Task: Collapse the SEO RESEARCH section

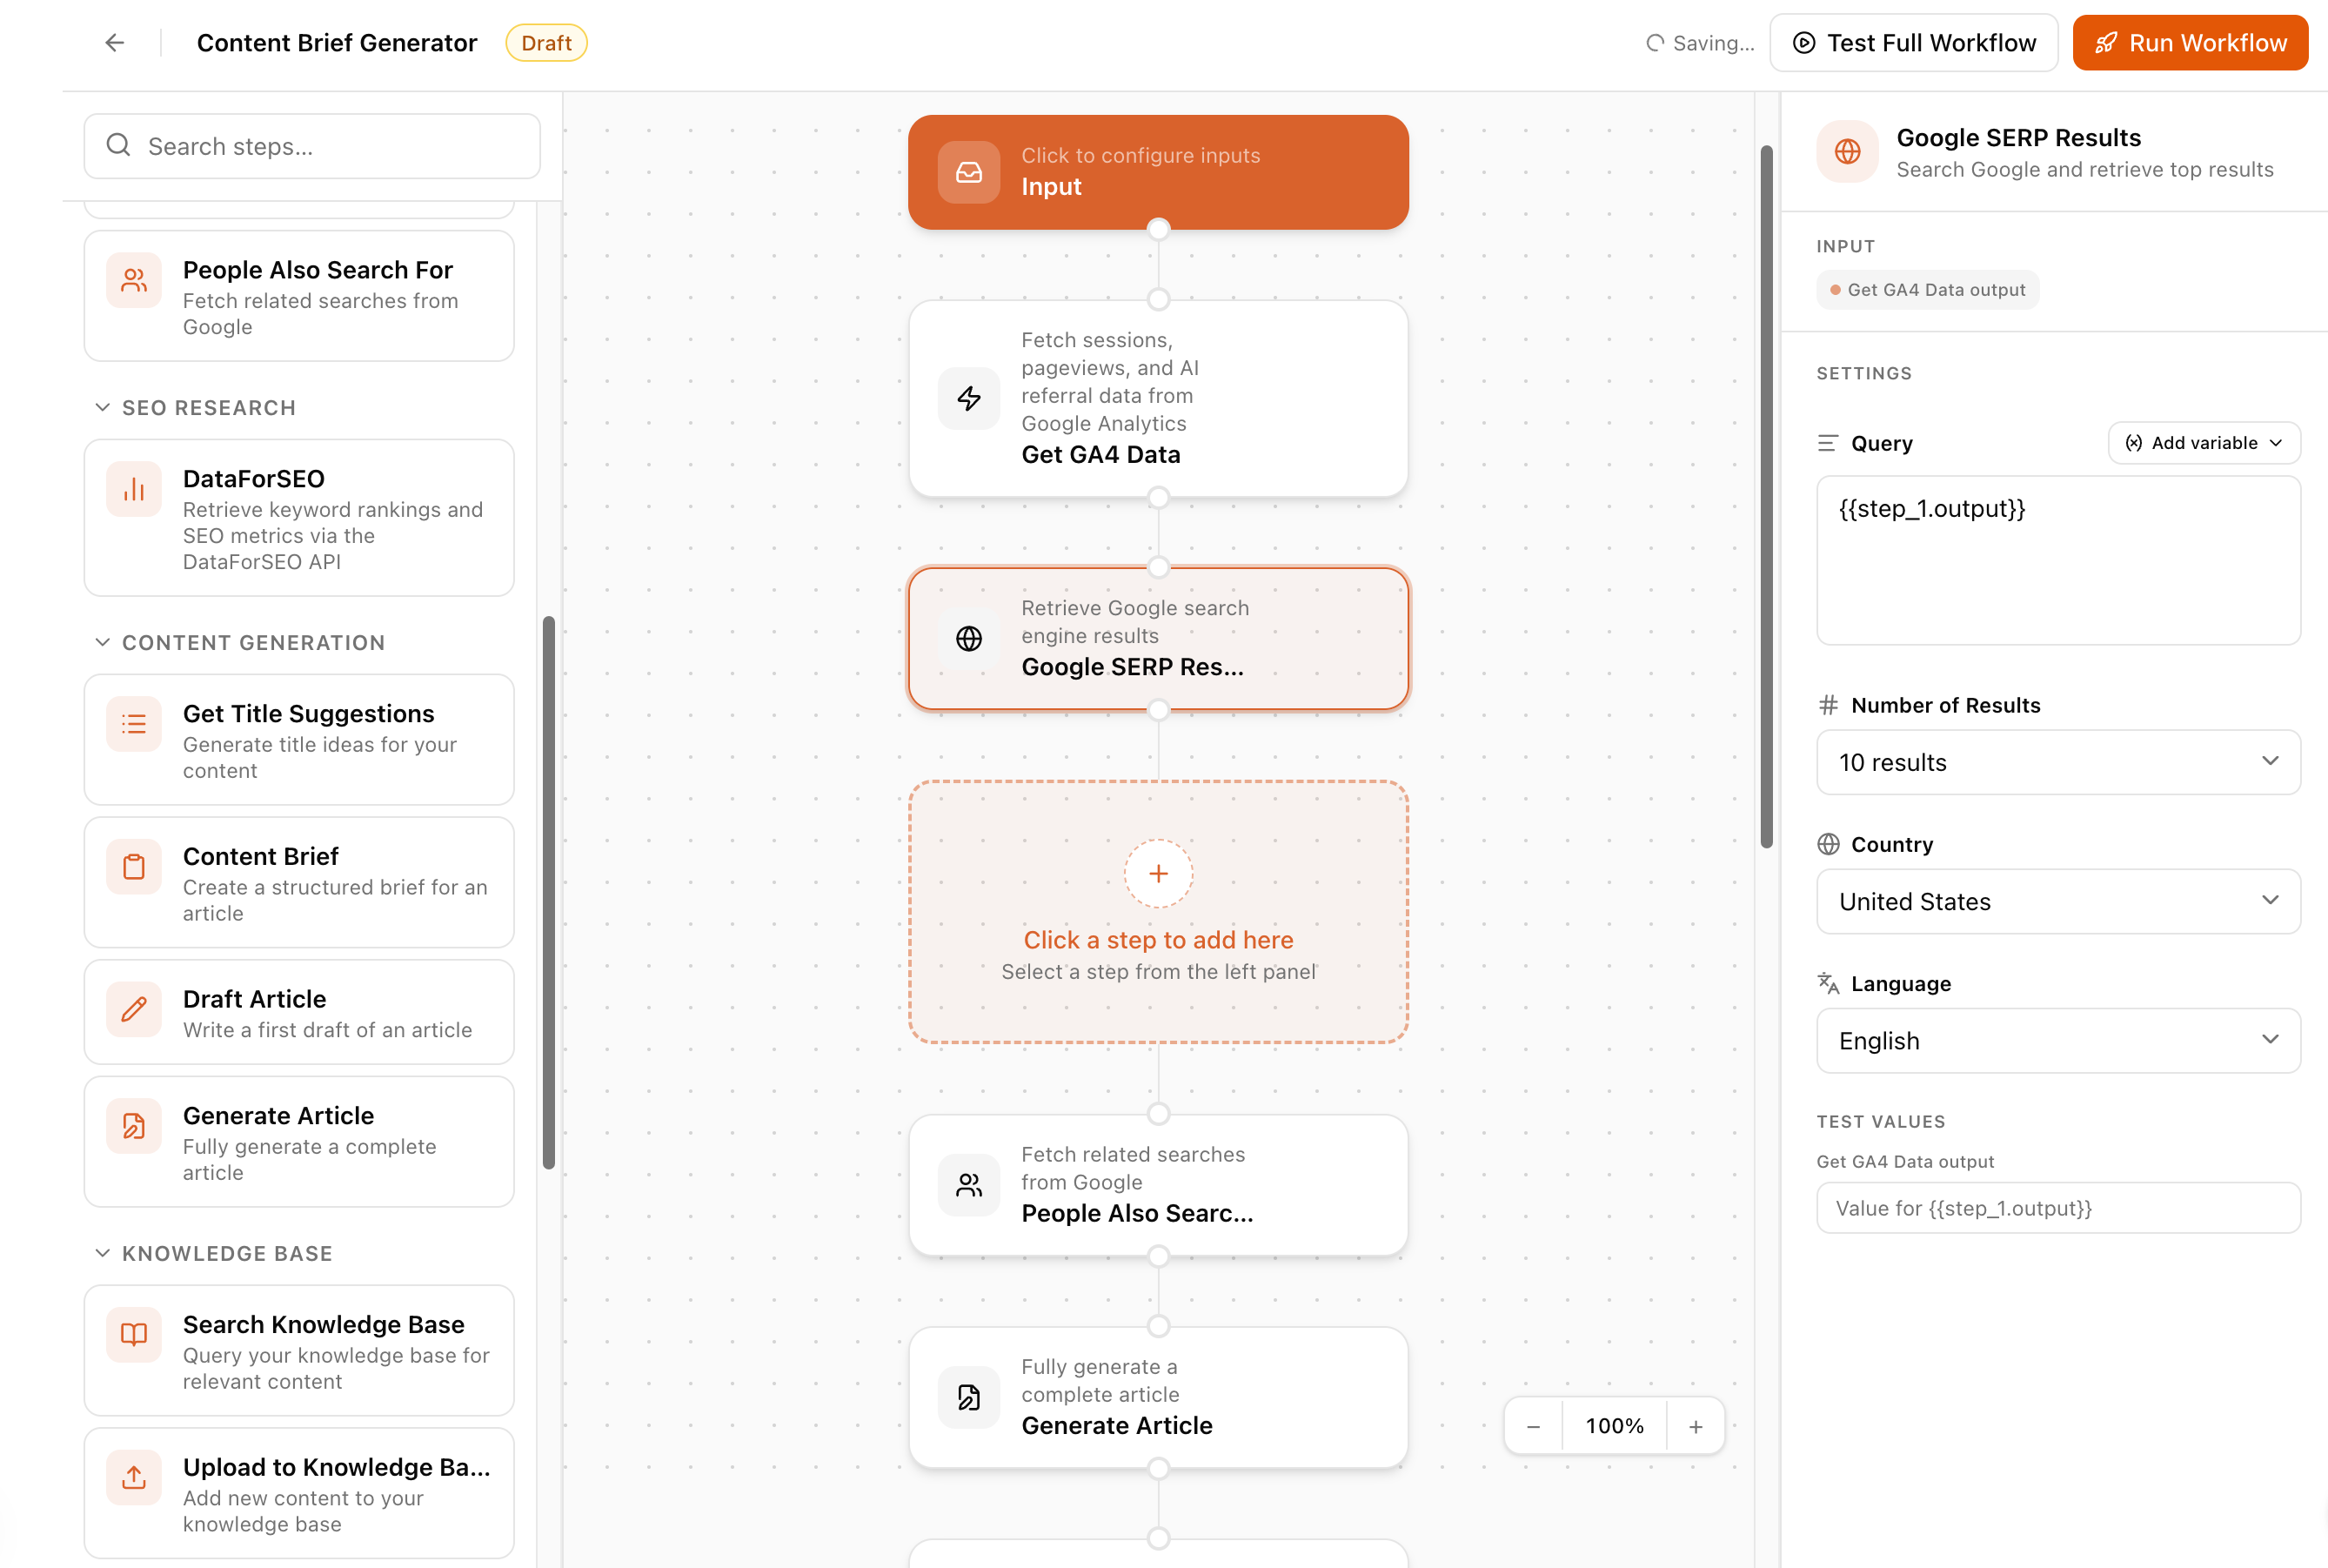Action: (102, 407)
